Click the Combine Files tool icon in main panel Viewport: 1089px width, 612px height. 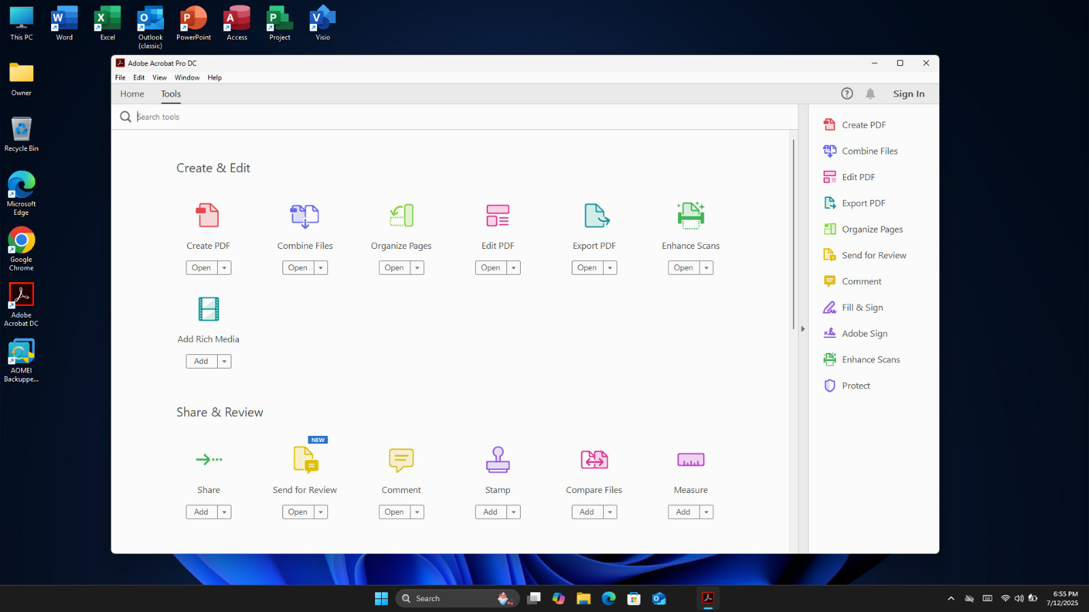[304, 216]
